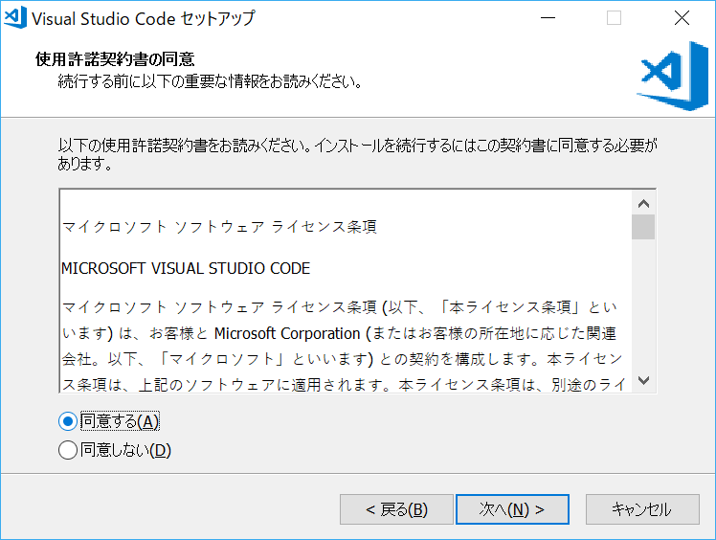The image size is (716, 540).
Task: Close the Visual Studio Code setup window
Action: (x=682, y=18)
